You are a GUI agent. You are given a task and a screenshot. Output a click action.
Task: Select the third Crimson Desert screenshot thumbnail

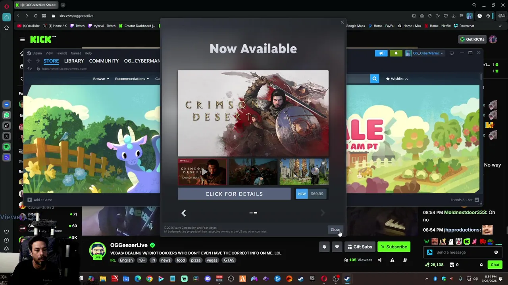[304, 172]
